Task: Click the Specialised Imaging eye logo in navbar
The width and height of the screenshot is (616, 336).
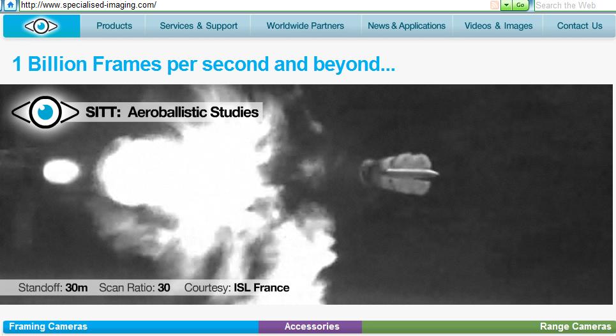Action: 41,26
